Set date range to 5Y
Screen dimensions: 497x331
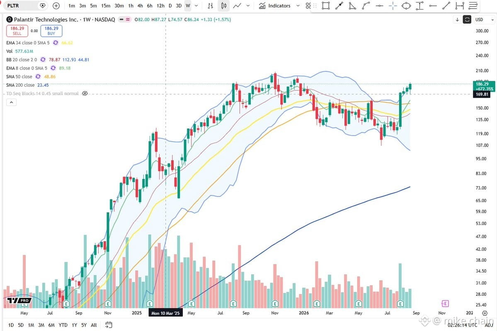click(84, 325)
